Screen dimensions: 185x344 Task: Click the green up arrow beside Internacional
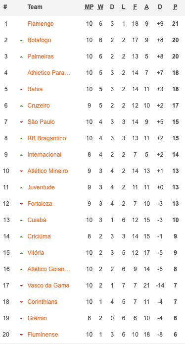click(x=21, y=155)
